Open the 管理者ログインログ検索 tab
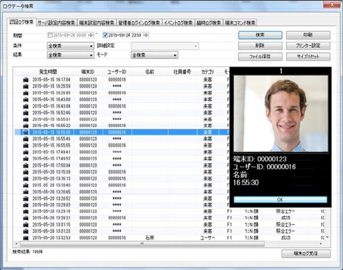The width and height of the screenshot is (343, 270). click(139, 23)
